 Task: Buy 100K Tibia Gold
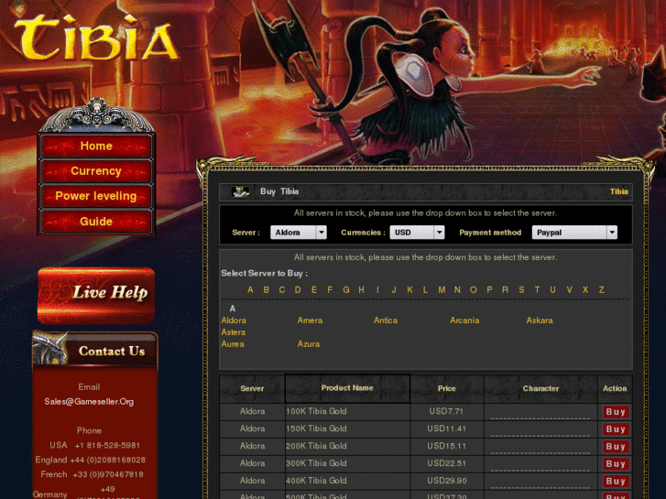point(616,412)
